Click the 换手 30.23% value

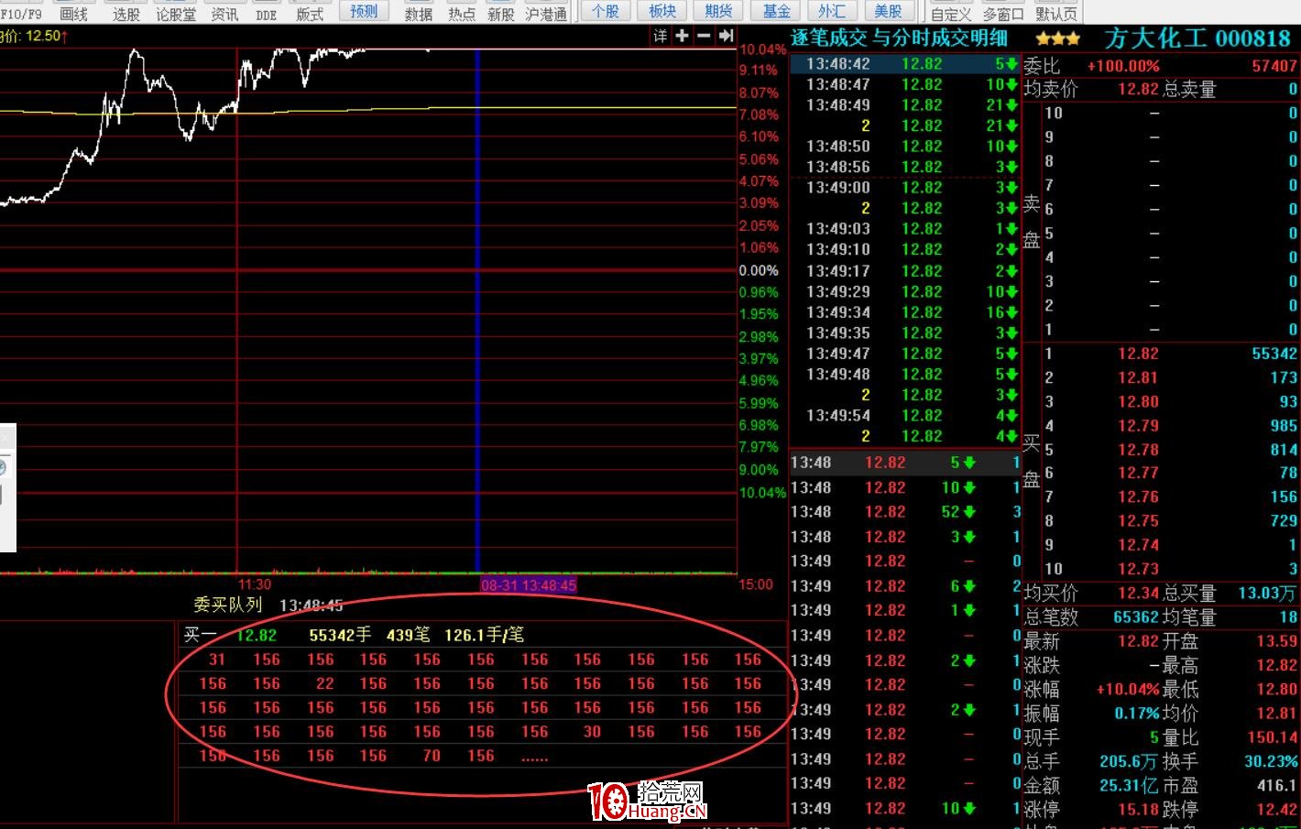(x=1271, y=761)
